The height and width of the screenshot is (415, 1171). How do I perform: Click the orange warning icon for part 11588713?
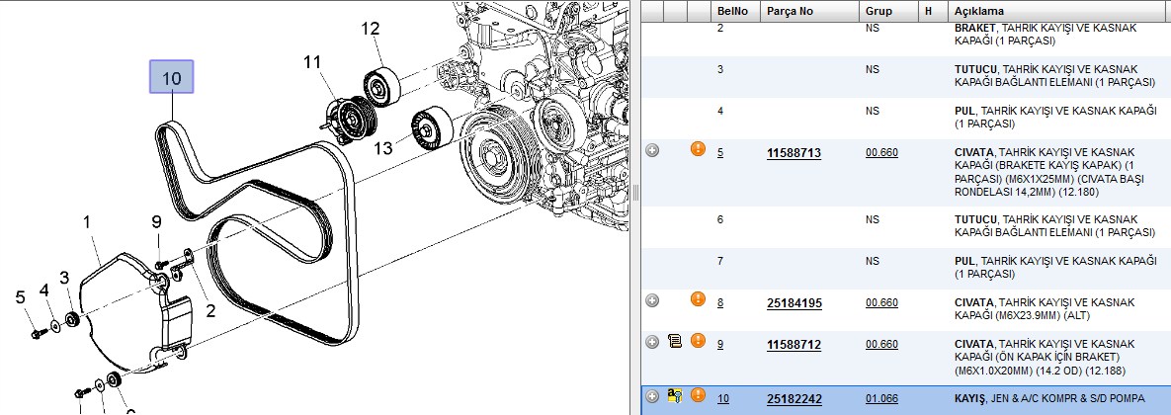699,148
